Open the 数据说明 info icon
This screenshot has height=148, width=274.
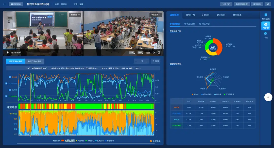point(151,141)
